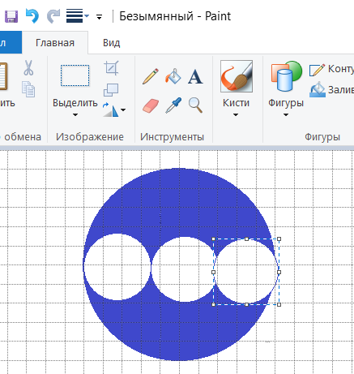Open the Заливка shape fill options
Viewport: 354px width, 374px height.
pyautogui.click(x=332, y=89)
